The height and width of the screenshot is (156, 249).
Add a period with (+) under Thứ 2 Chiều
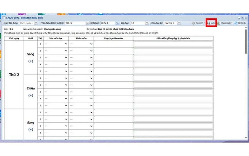pos(31,95)
